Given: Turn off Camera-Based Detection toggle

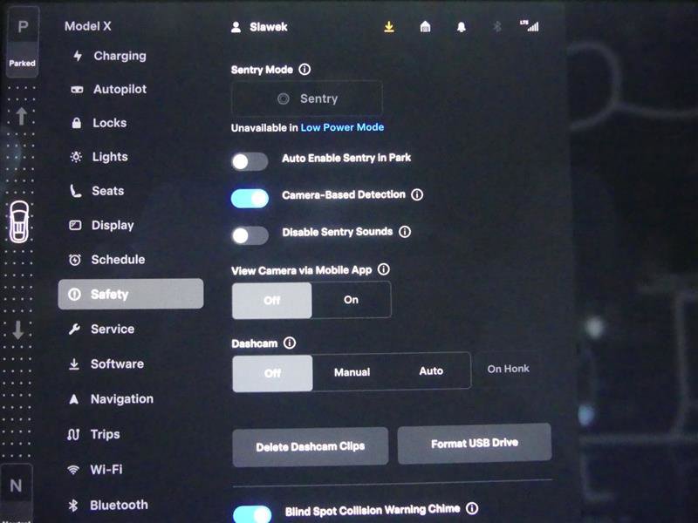Looking at the screenshot, I should click(x=250, y=198).
